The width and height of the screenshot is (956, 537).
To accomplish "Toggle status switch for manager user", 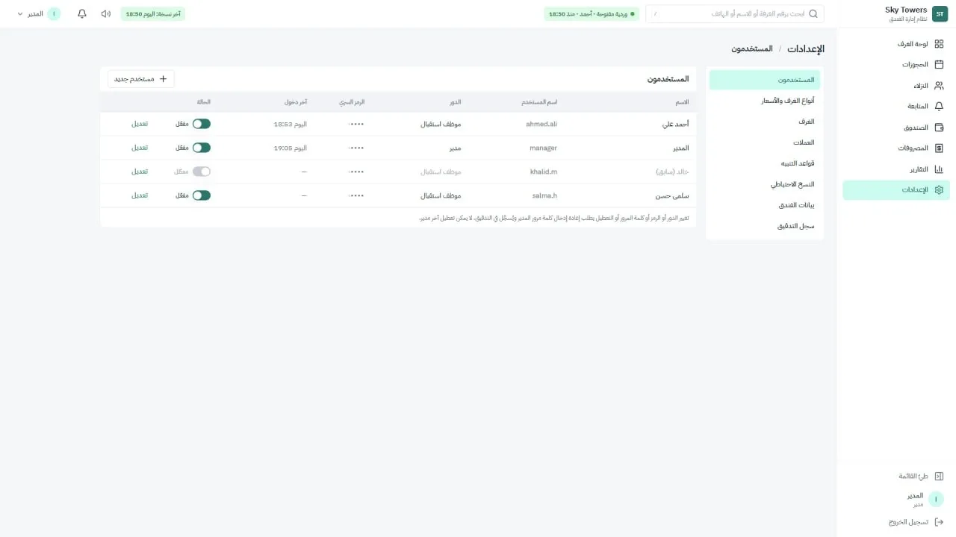I will tap(202, 148).
